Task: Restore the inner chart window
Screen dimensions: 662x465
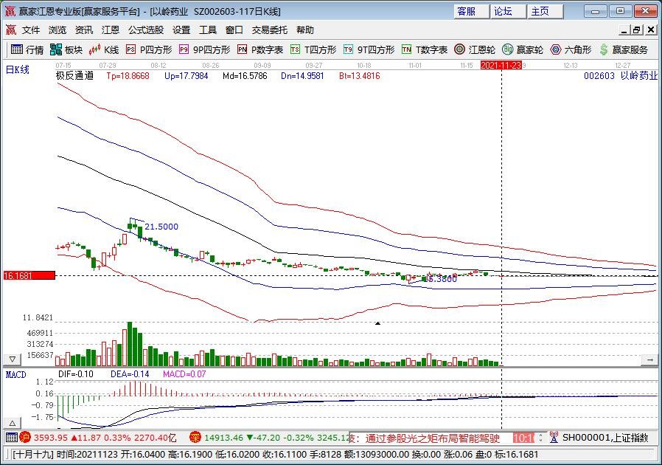Action: 637,30
